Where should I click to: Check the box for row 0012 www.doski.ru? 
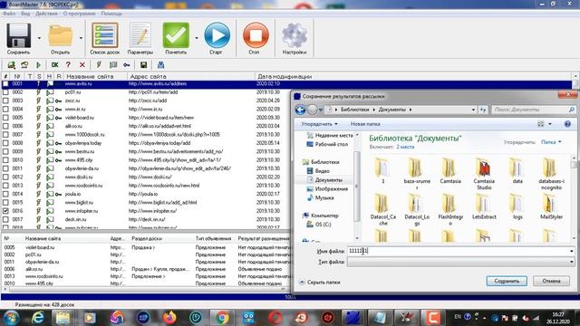5,177
